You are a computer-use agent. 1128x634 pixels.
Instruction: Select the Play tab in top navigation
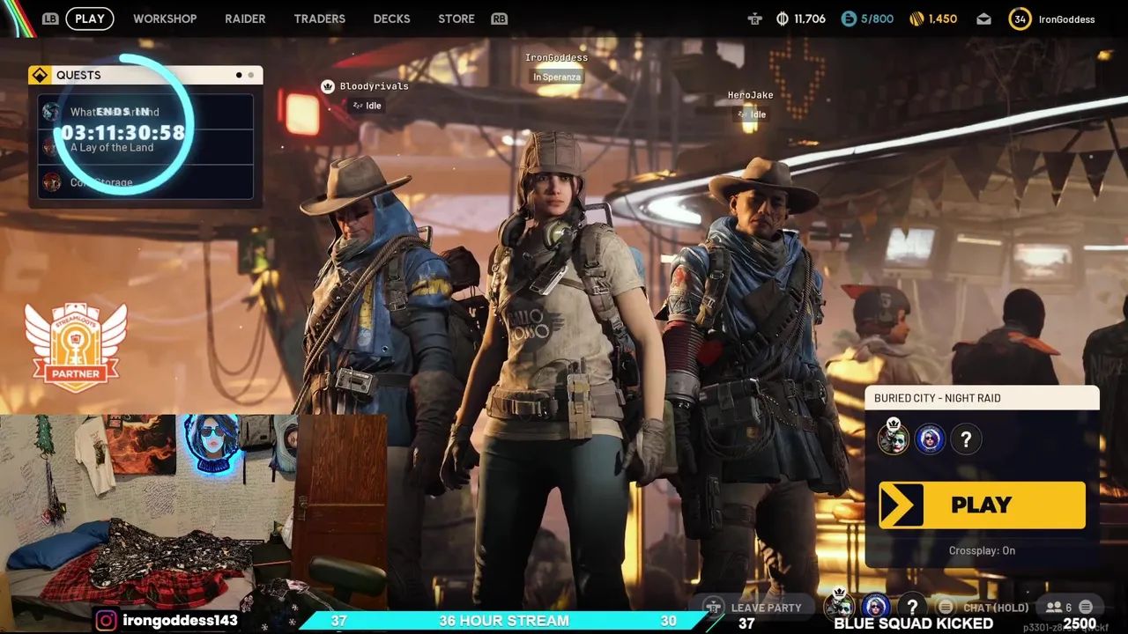pyautogui.click(x=90, y=18)
